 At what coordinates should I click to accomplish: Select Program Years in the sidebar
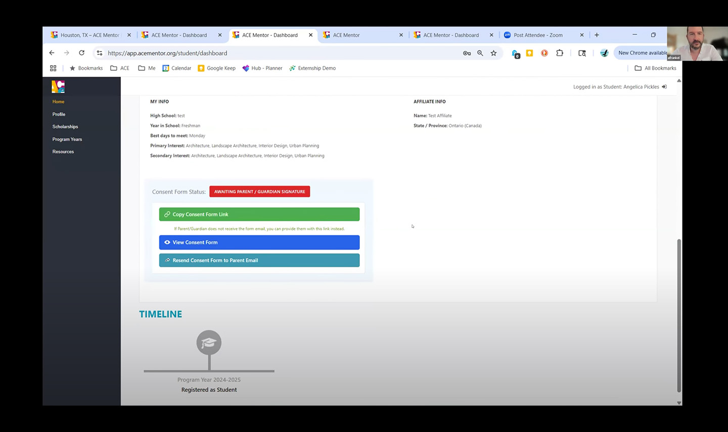[67, 139]
